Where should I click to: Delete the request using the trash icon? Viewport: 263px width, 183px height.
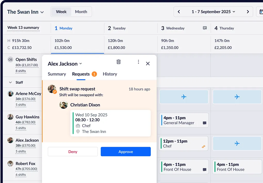118,62
